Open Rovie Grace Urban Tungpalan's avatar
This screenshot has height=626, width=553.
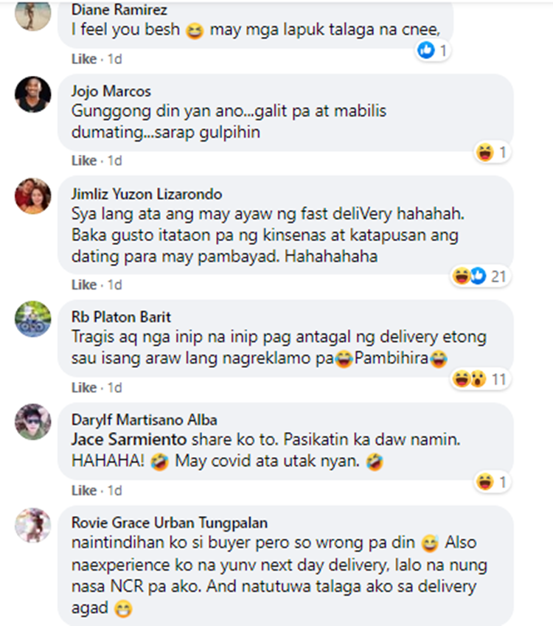[x=32, y=525]
